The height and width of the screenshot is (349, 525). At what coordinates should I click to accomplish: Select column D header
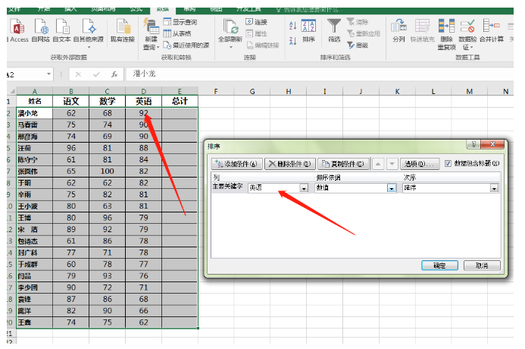tap(144, 91)
